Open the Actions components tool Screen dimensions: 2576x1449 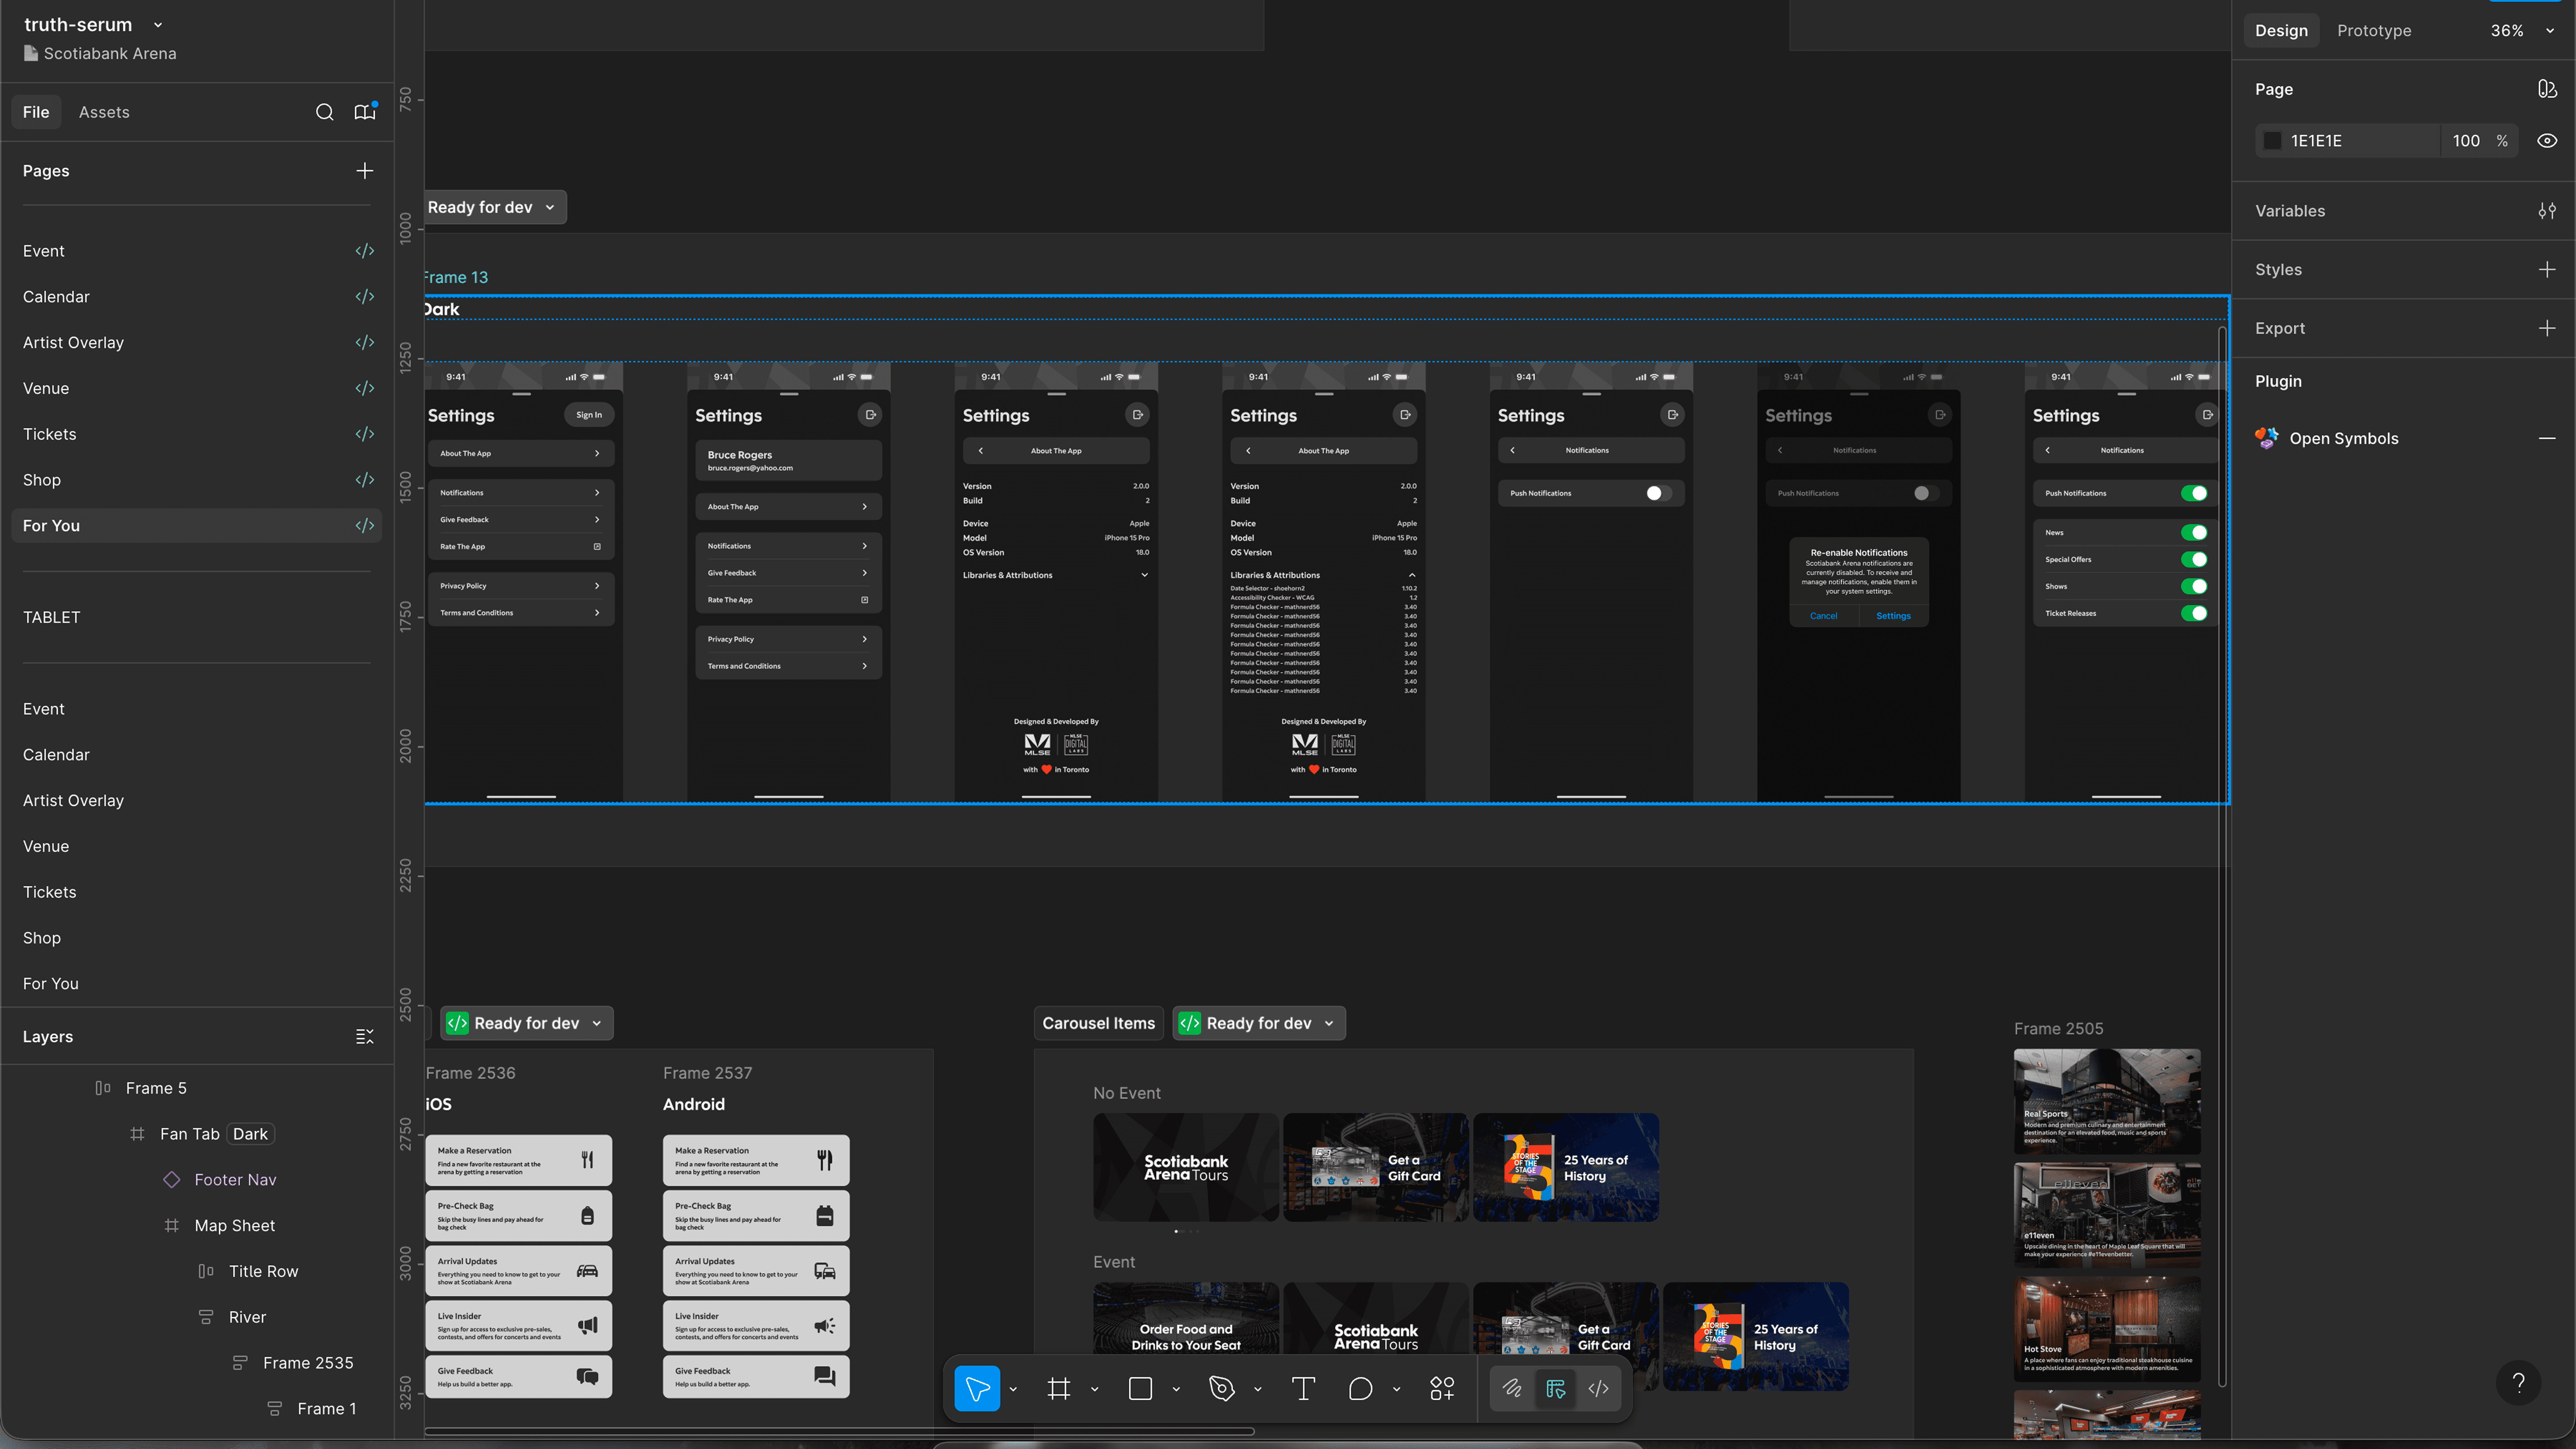pos(1442,1388)
